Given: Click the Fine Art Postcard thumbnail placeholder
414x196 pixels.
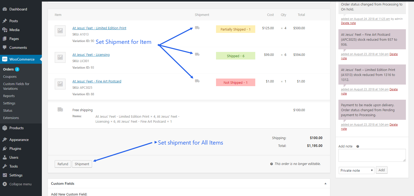Looking at the screenshot, I should (60, 84).
